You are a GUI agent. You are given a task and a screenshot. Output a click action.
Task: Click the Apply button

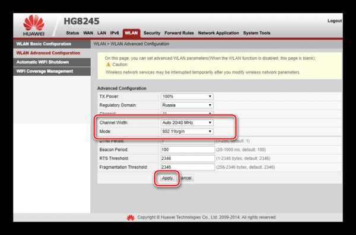(x=167, y=178)
